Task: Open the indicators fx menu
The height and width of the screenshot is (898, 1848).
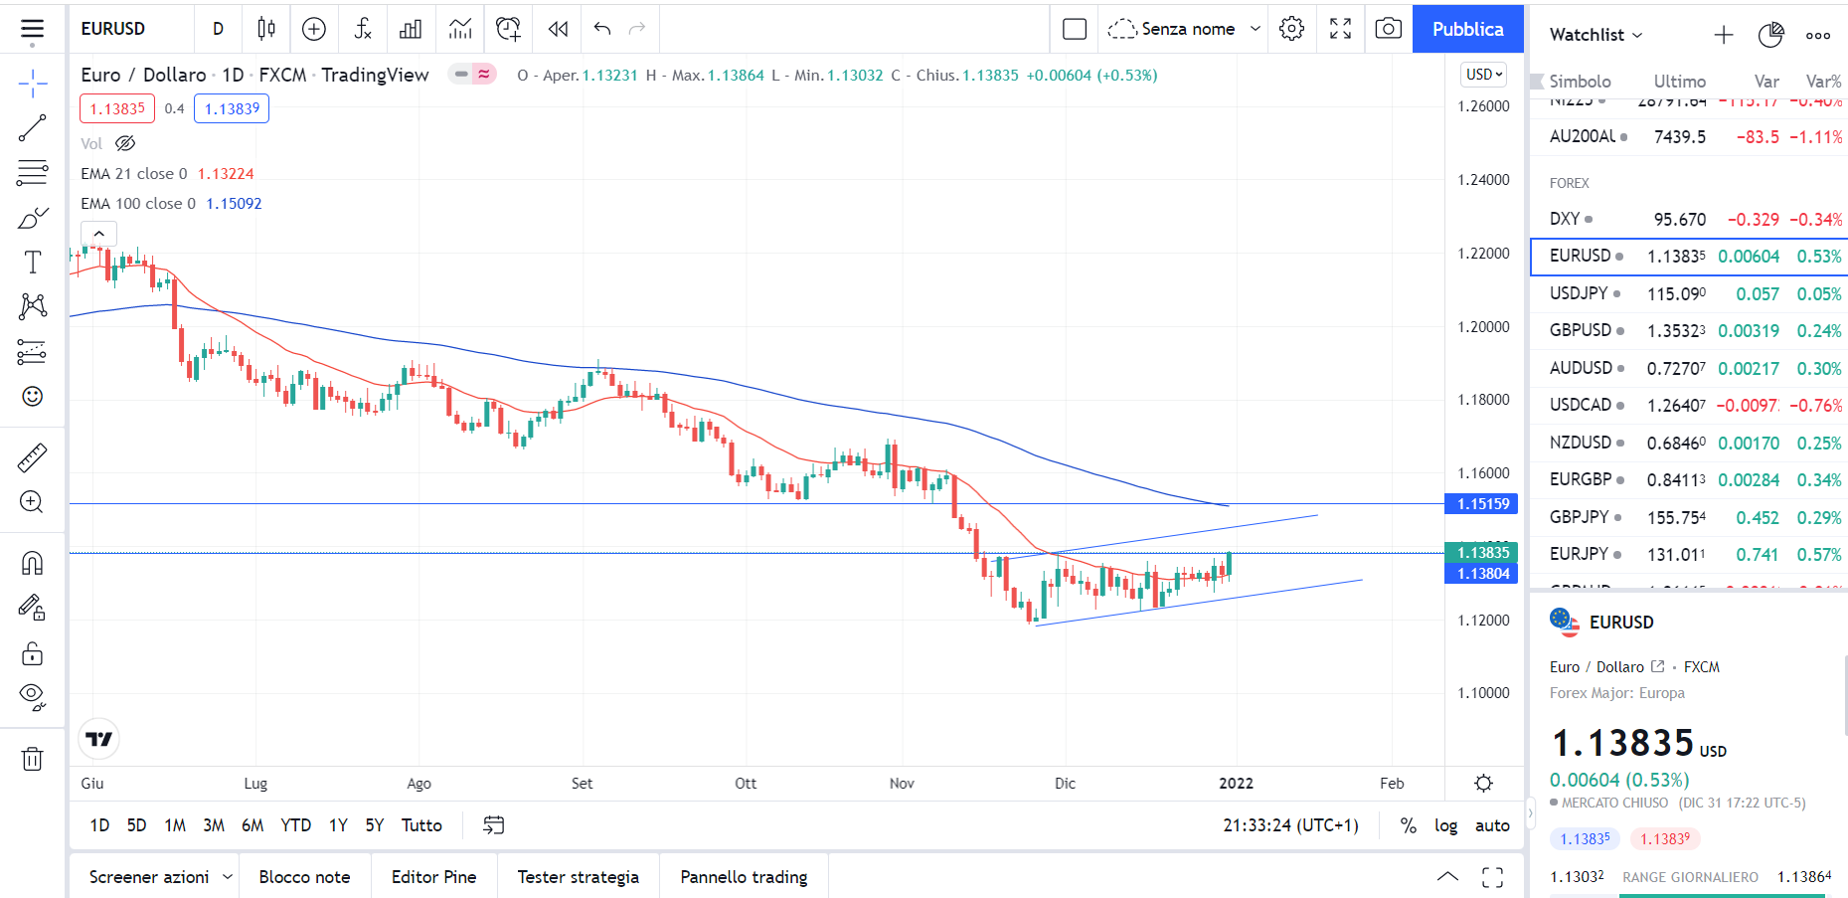Action: point(363,29)
